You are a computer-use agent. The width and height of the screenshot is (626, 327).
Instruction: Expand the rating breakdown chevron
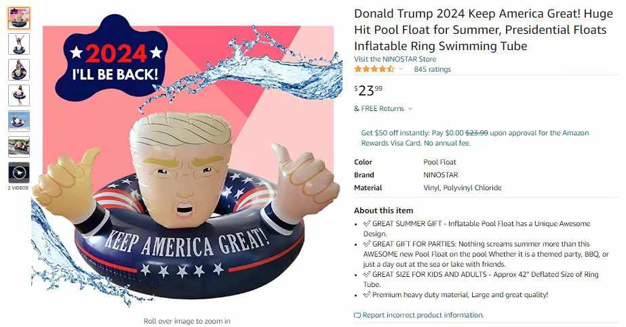coord(402,69)
